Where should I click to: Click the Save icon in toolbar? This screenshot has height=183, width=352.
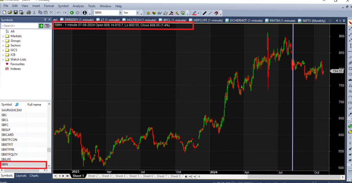[15, 13]
